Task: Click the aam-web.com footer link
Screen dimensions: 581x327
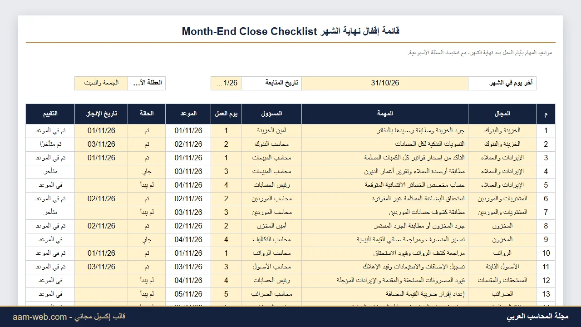Action: click(39, 317)
